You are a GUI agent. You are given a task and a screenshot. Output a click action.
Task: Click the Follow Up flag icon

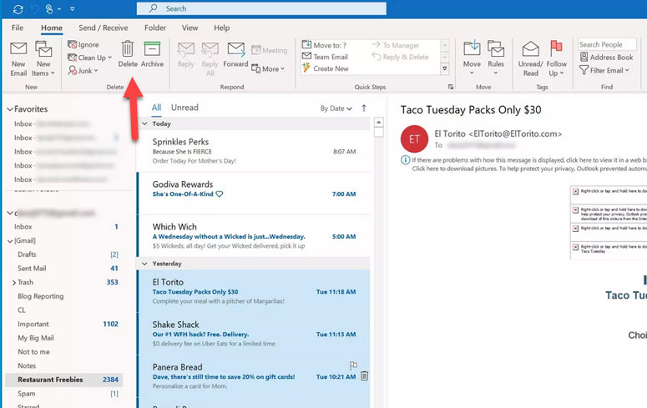tap(556, 48)
